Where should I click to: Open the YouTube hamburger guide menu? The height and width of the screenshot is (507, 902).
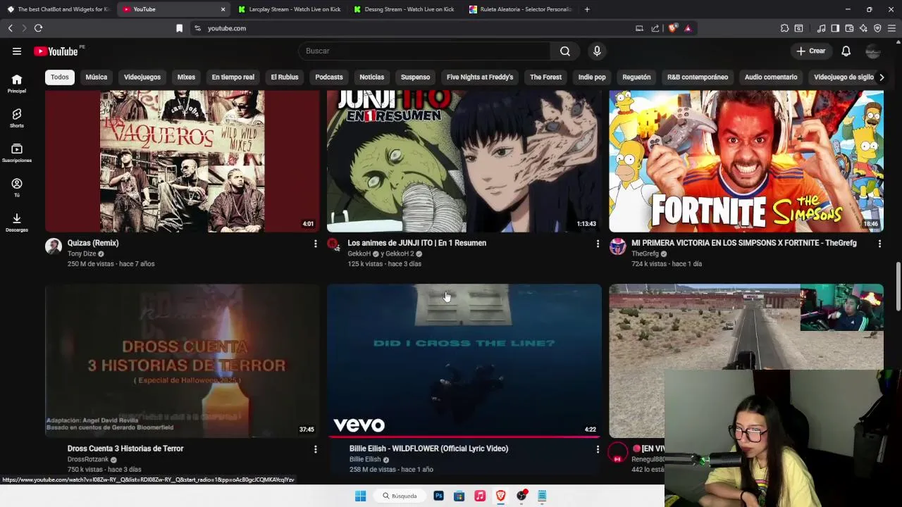(17, 51)
